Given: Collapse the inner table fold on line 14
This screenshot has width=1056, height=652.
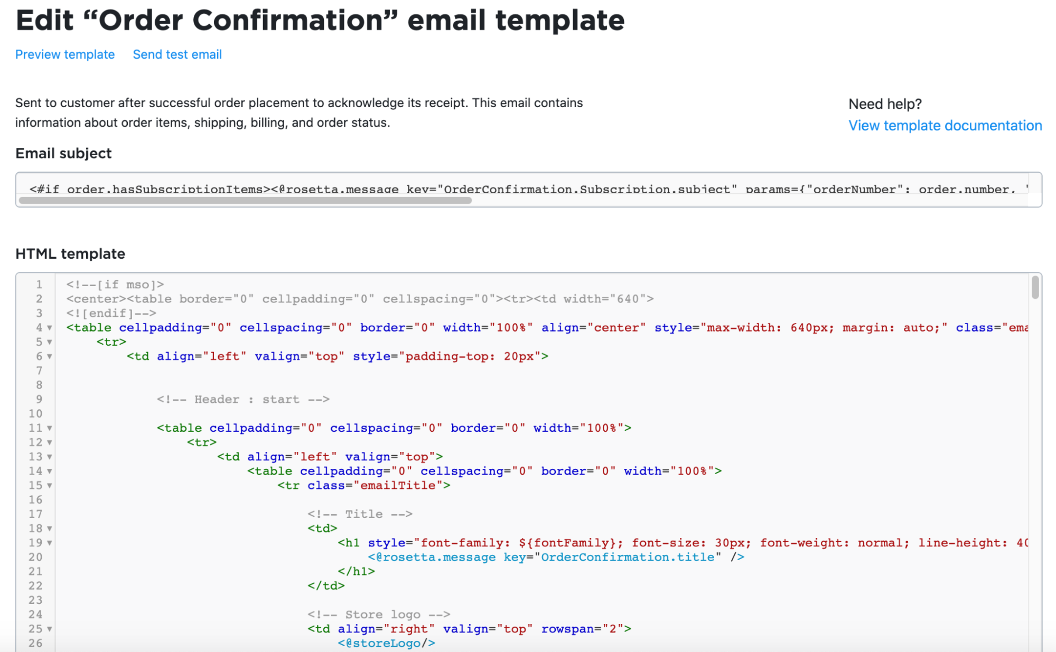Looking at the screenshot, I should click(49, 471).
